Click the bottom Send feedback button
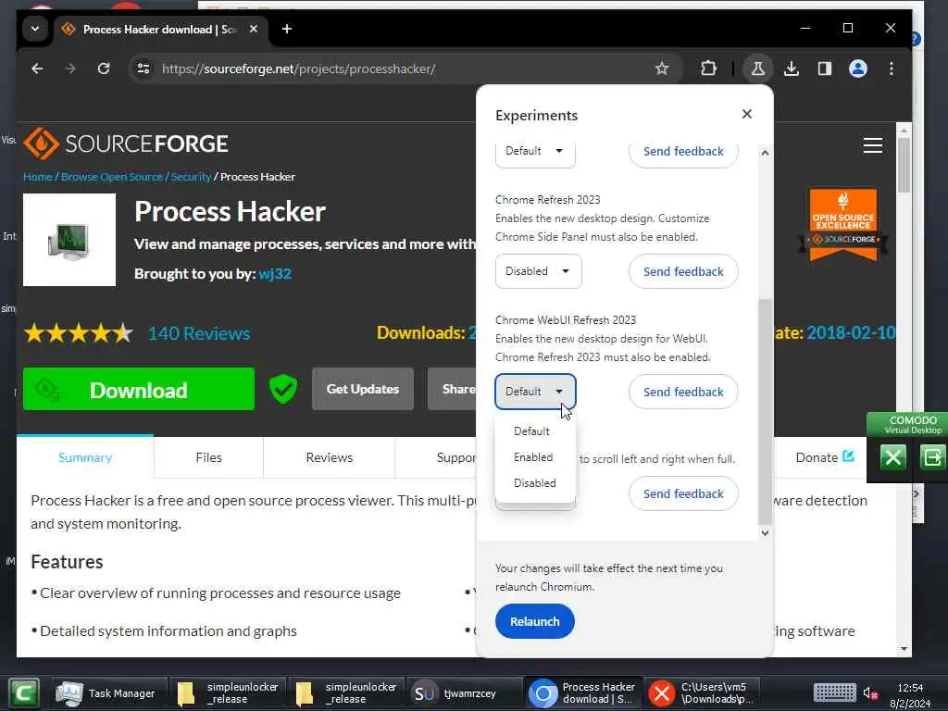948x711 pixels. coord(683,494)
